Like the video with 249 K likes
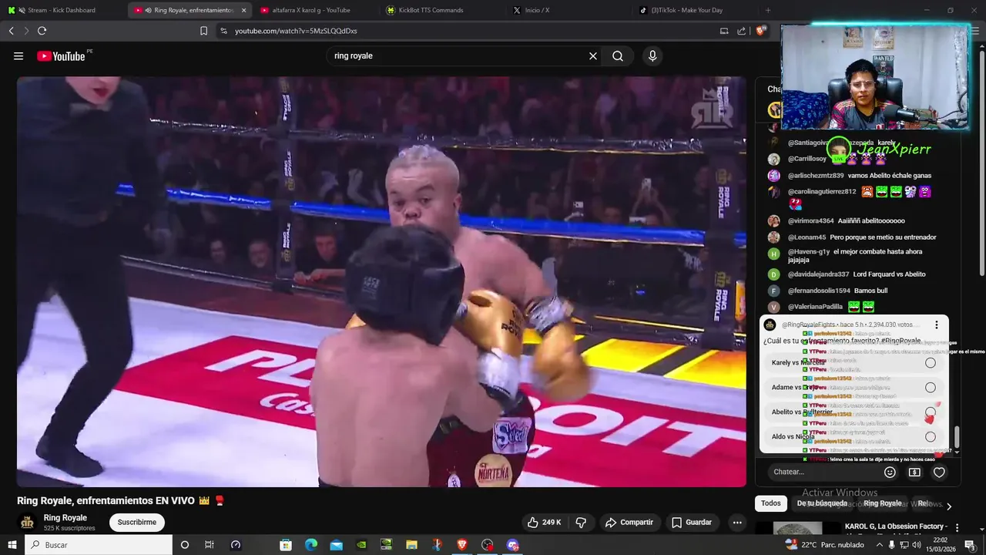The width and height of the screenshot is (986, 555). [x=544, y=522]
